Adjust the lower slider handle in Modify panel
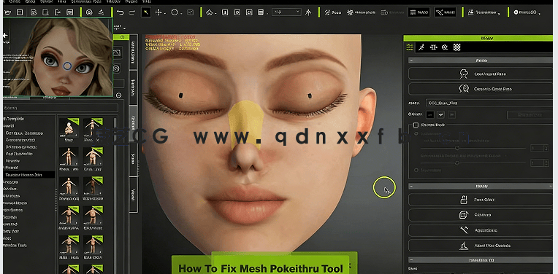This screenshot has height=274, width=558. click(457, 163)
